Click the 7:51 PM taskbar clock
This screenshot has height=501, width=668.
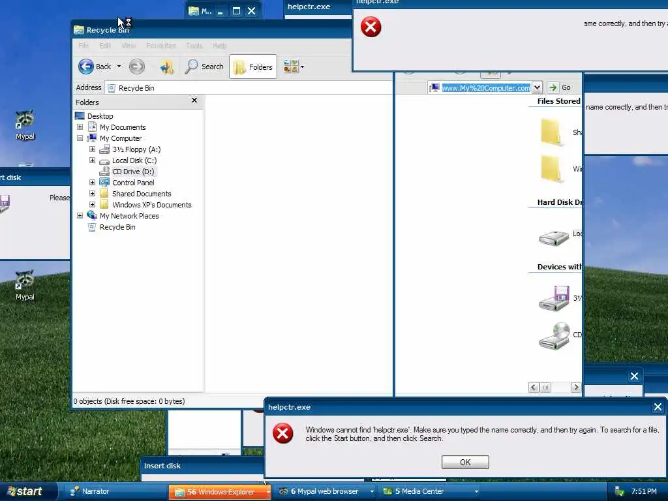point(643,491)
